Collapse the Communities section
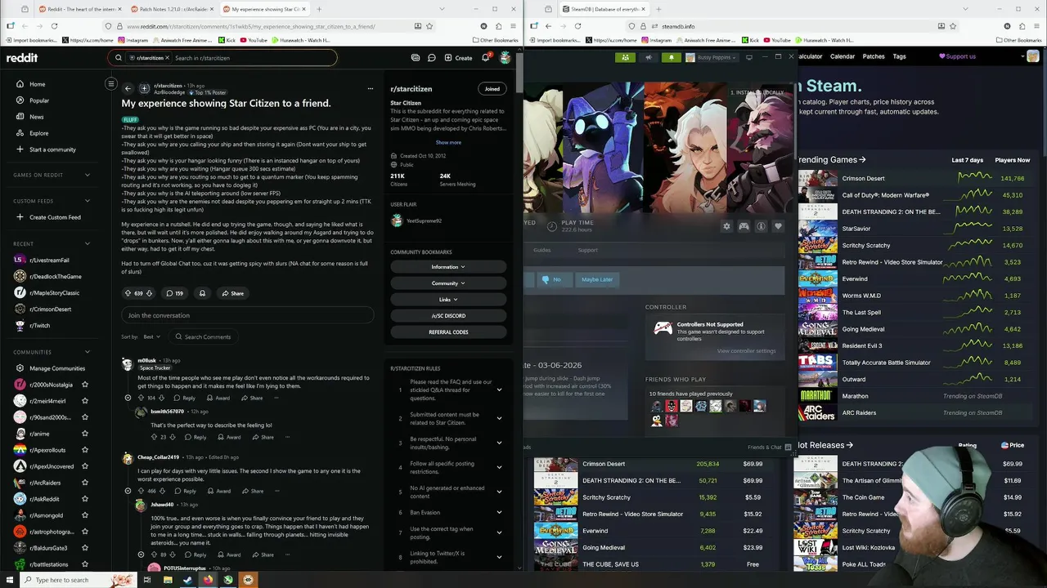Viewport: 1047px width, 588px height. tap(88, 352)
